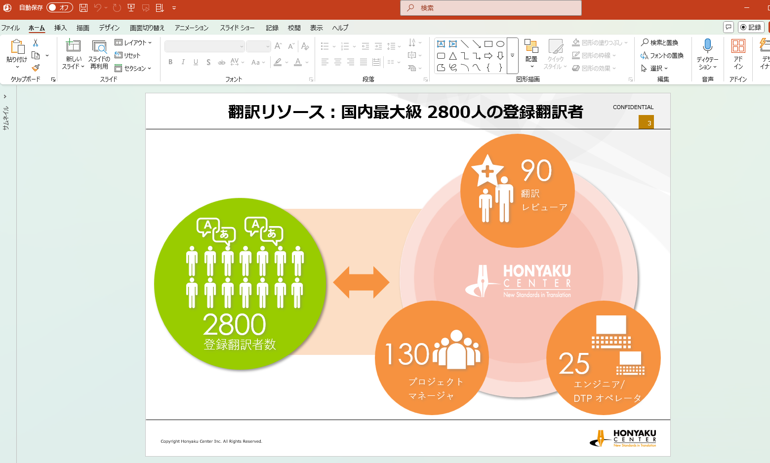This screenshot has height=463, width=770.
Task: Click the Reset (リセット) button
Action: coord(128,55)
